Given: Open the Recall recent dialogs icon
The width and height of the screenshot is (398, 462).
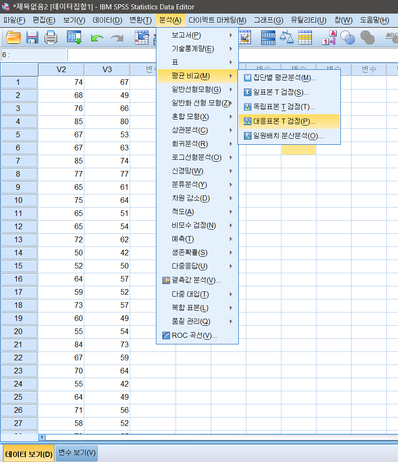Looking at the screenshot, I should coord(74,37).
